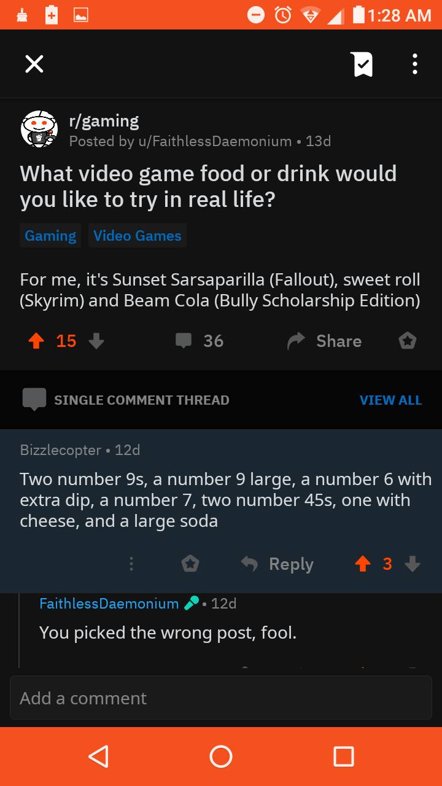Give an award to the post
Screen dimensions: 442x786
click(x=407, y=340)
